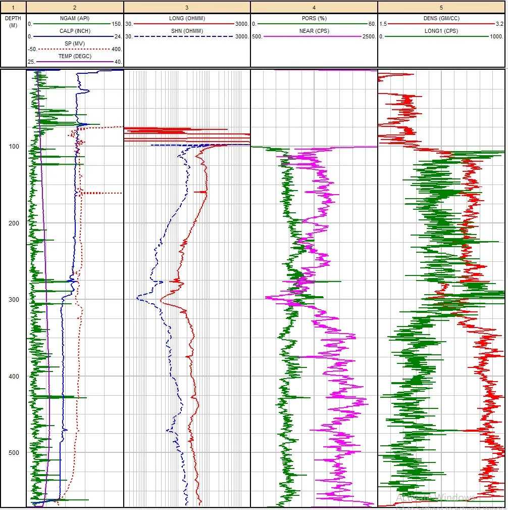Select the DENS (GM/CC) curve label
The height and width of the screenshot is (510, 508).
(441, 18)
